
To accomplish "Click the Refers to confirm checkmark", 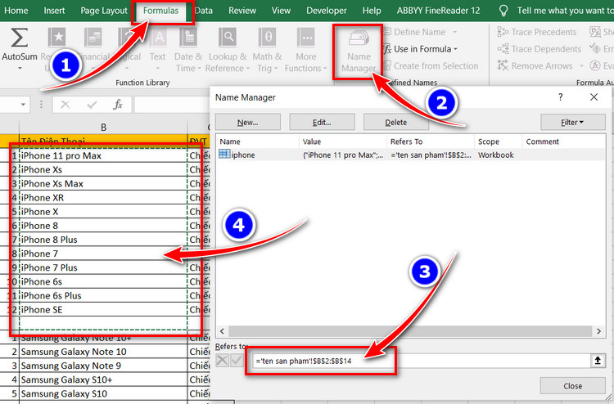I will (237, 361).
